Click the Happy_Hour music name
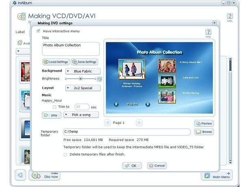 (52, 101)
